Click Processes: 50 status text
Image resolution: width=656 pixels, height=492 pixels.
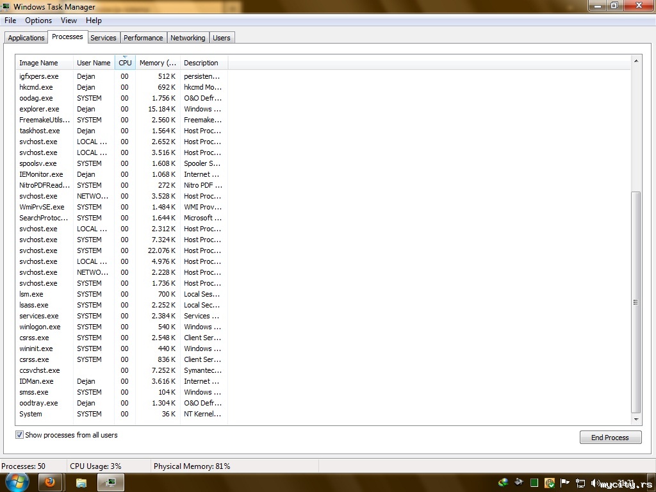(x=24, y=466)
